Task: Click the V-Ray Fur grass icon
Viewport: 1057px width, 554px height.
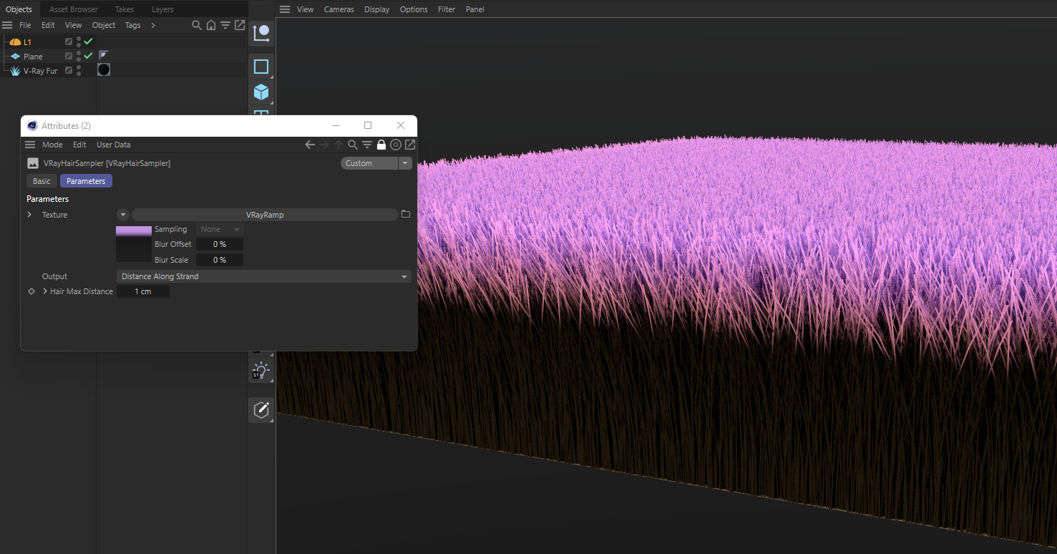Action: click(15, 71)
